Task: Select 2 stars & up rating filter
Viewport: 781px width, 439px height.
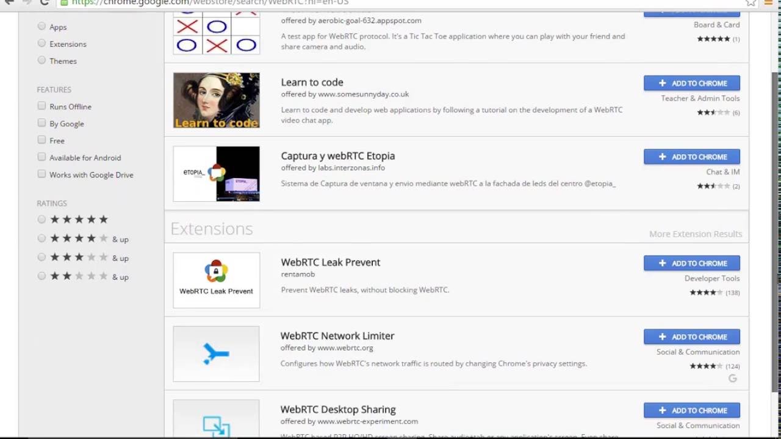Action: pos(41,276)
